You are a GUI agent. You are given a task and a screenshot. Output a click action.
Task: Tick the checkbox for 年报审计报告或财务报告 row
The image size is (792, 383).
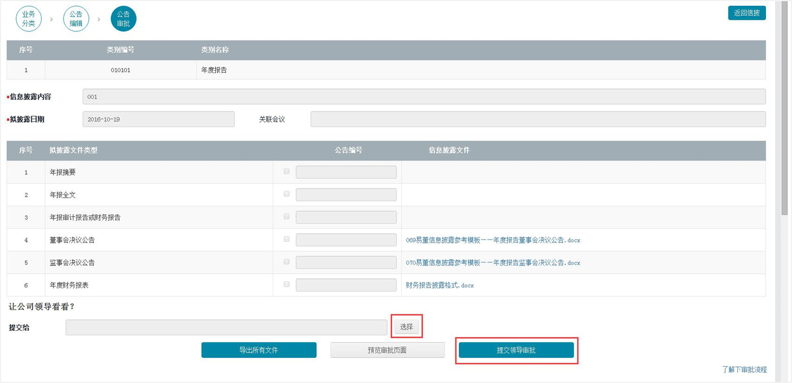[x=287, y=217]
